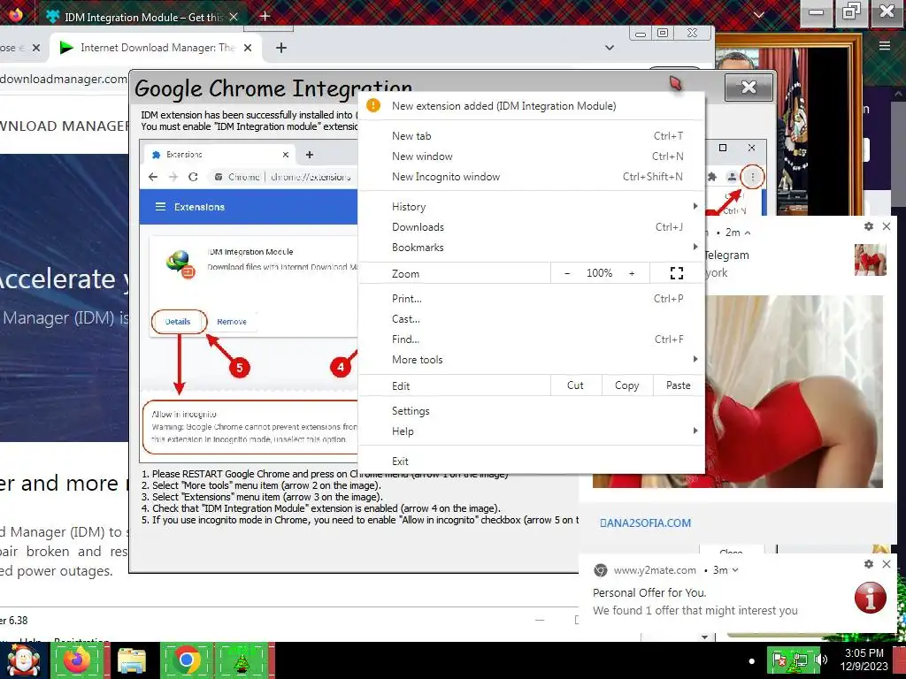The height and width of the screenshot is (679, 906).
Task: Open new tab next to Internet Download Manager tab
Action: (x=280, y=48)
